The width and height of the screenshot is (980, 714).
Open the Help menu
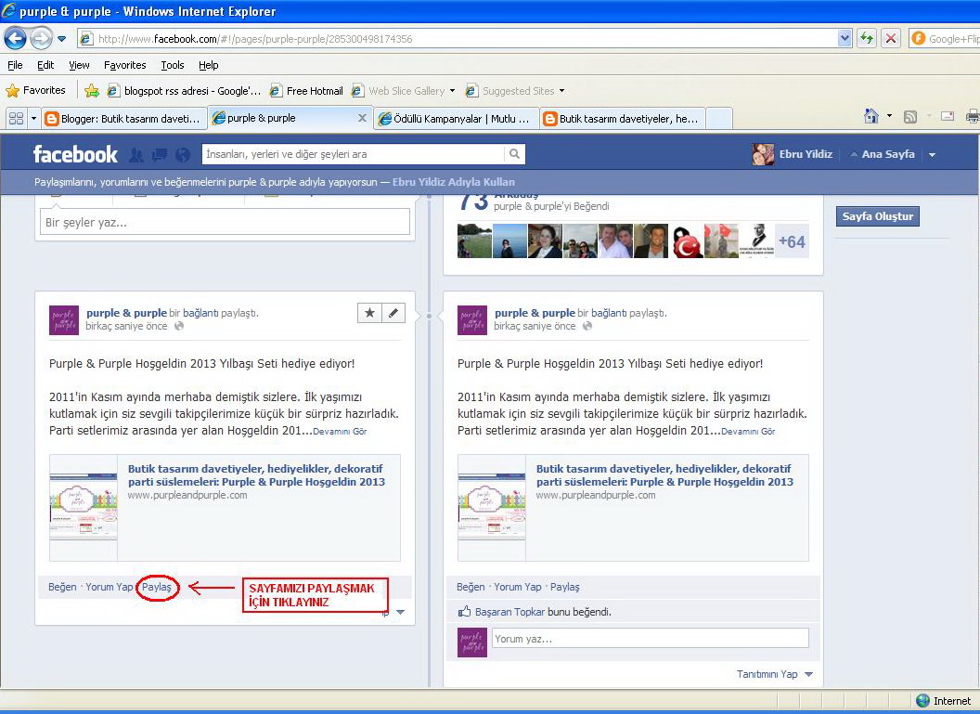click(209, 65)
